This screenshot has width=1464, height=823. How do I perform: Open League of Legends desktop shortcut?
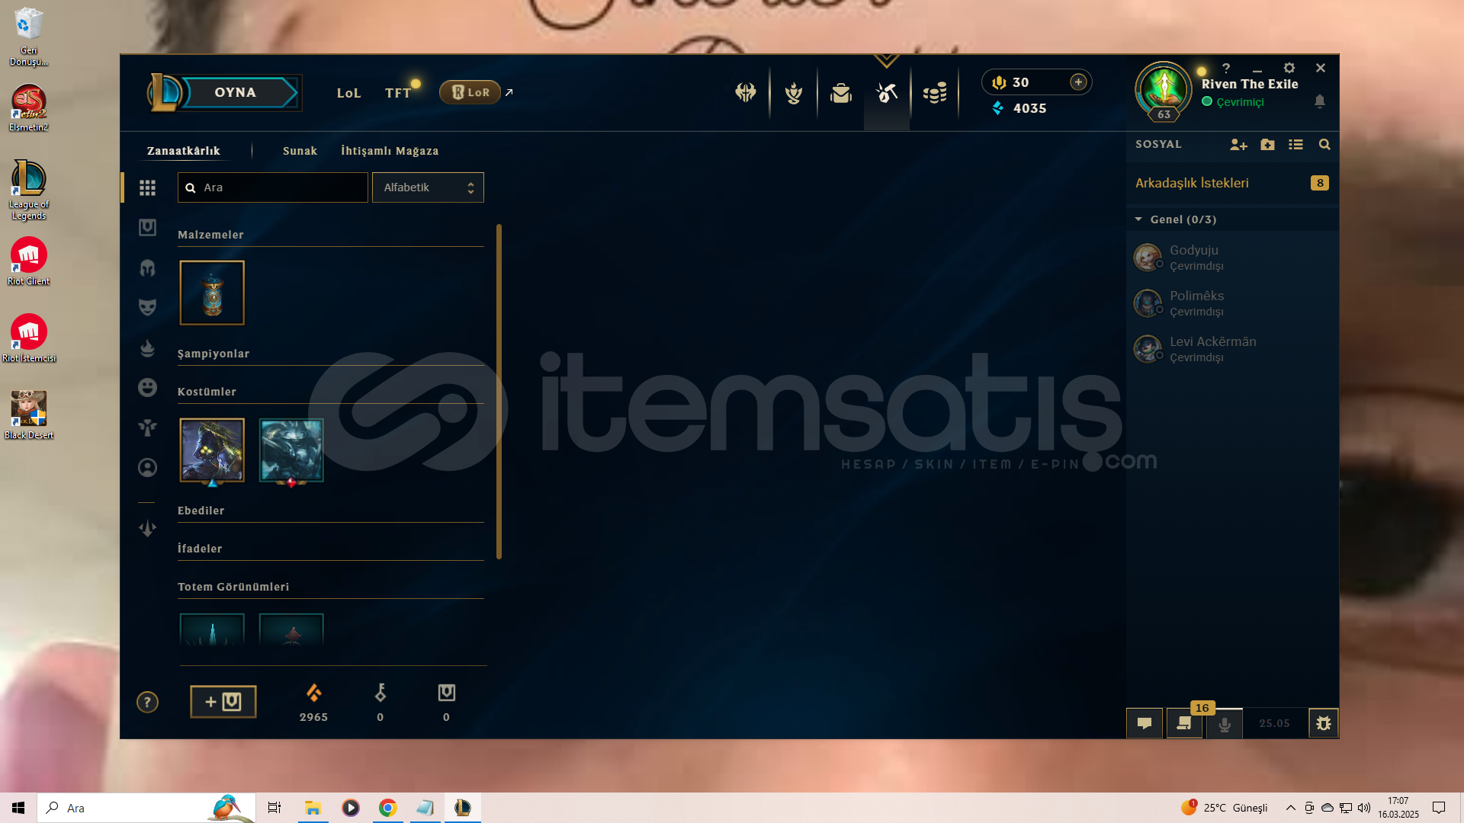pyautogui.click(x=29, y=190)
